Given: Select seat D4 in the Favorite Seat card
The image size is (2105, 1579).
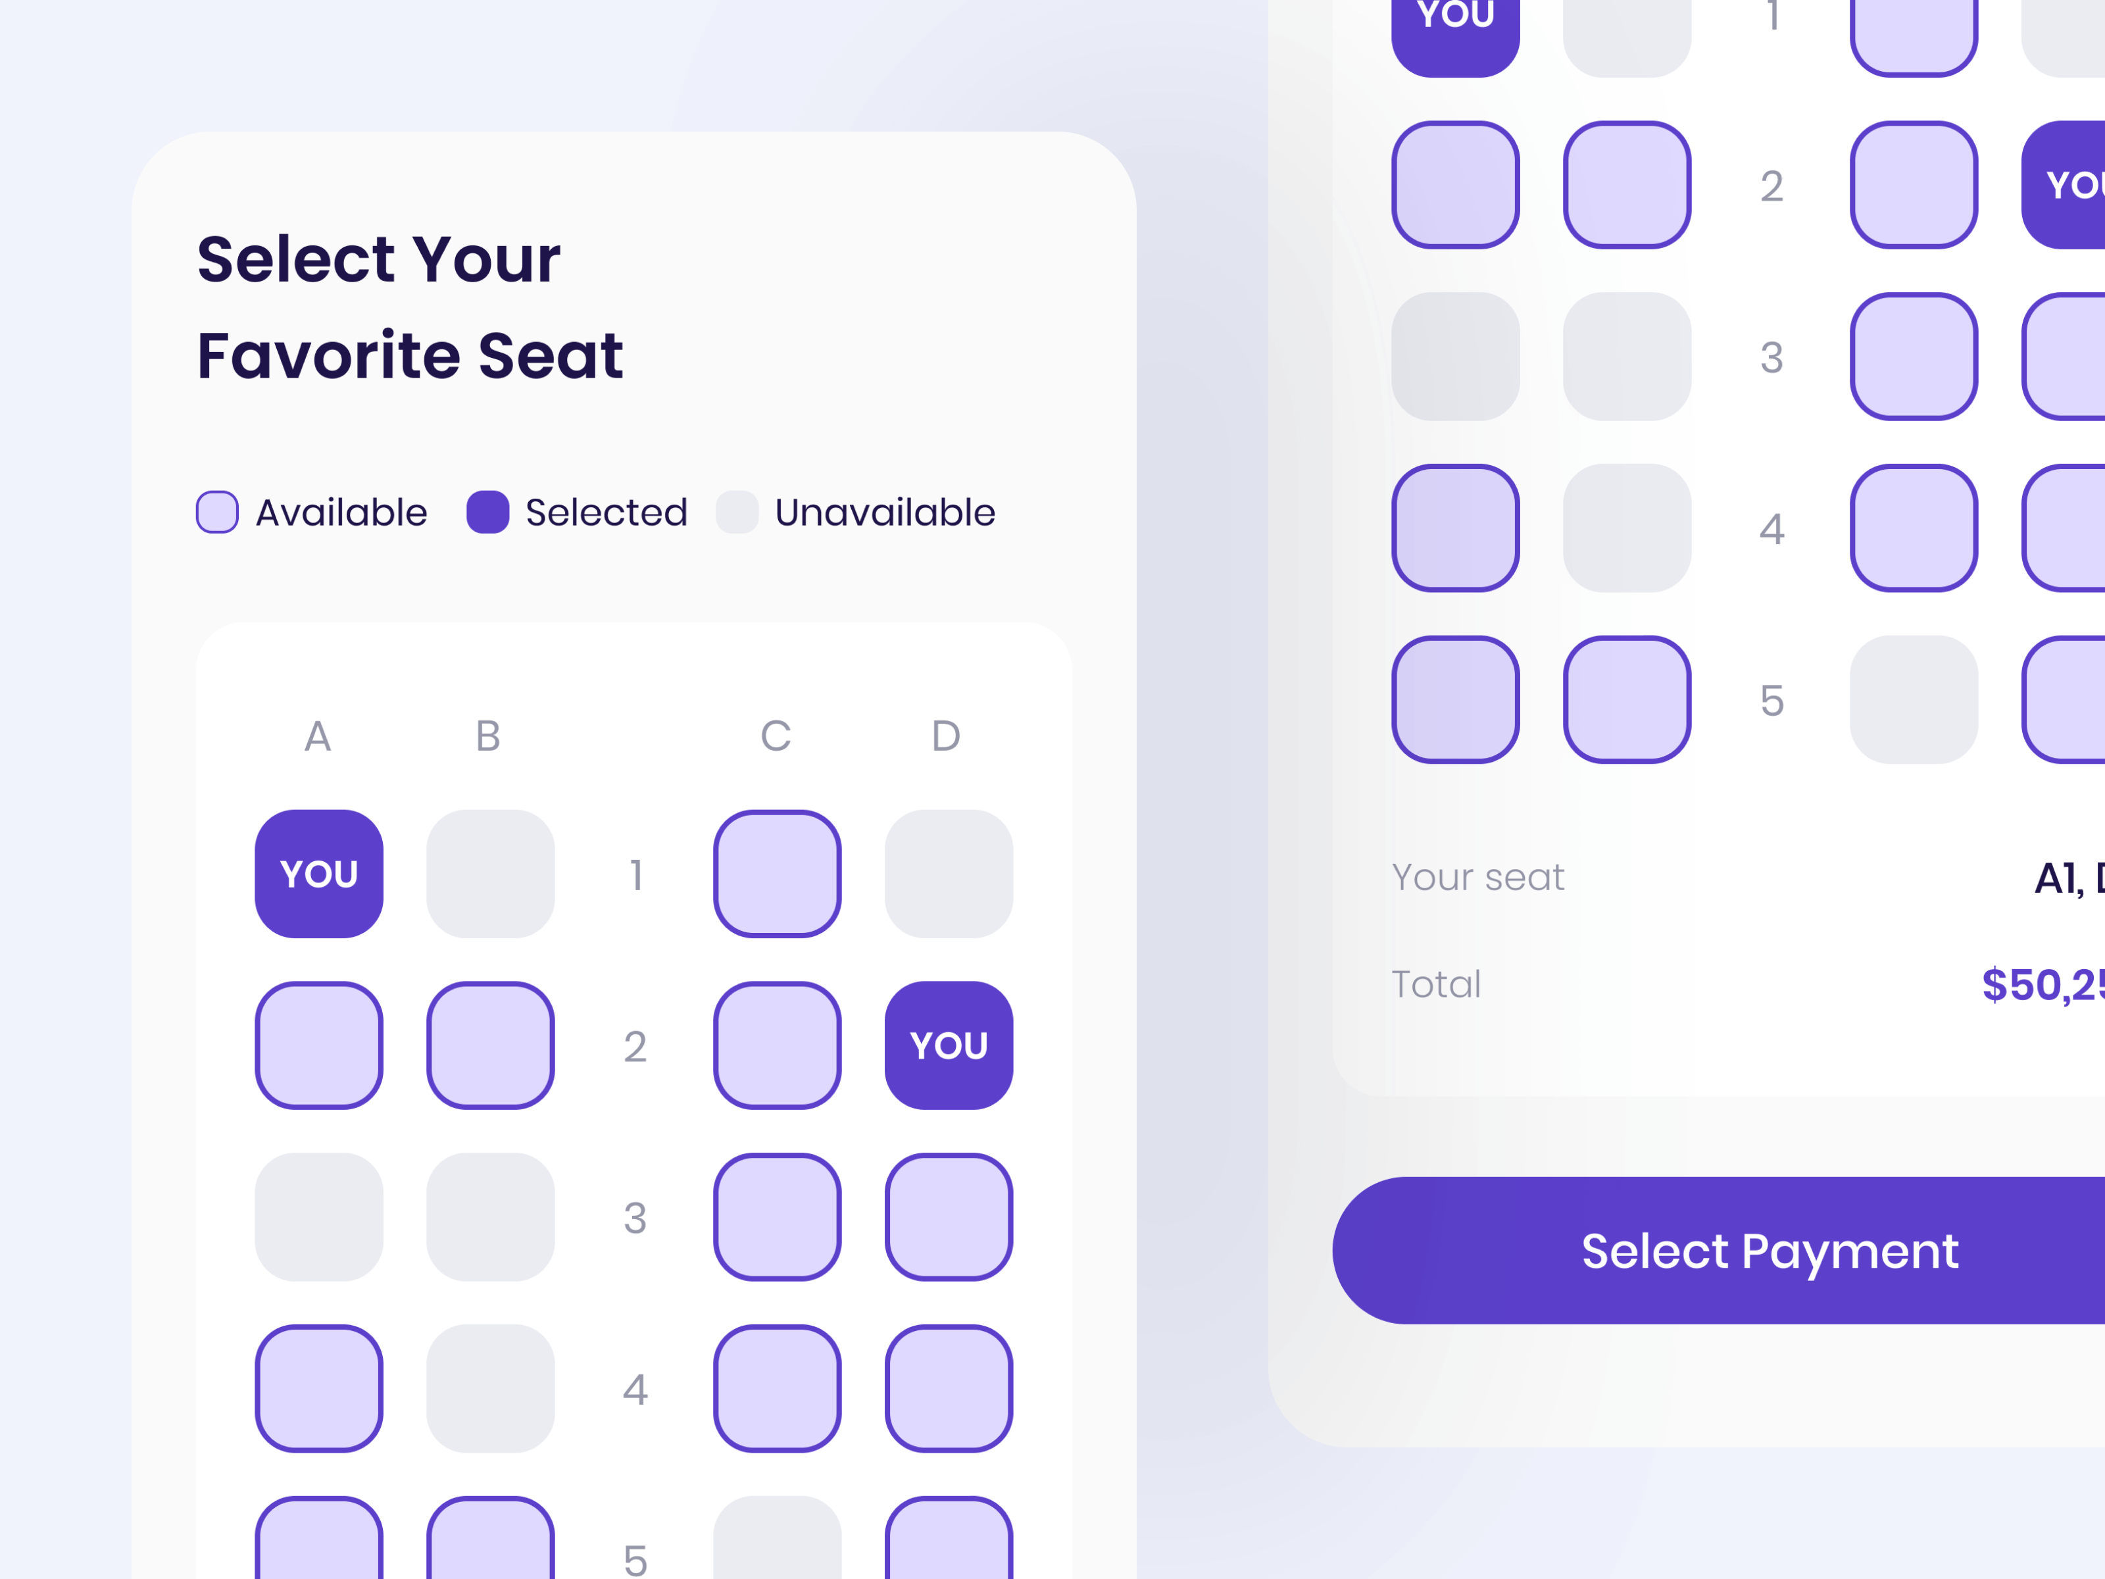Looking at the screenshot, I should tap(949, 1388).
